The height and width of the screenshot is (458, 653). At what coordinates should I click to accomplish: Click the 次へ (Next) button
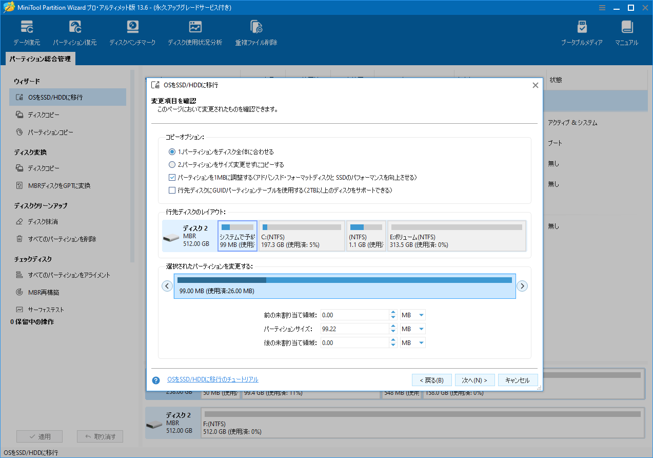474,379
